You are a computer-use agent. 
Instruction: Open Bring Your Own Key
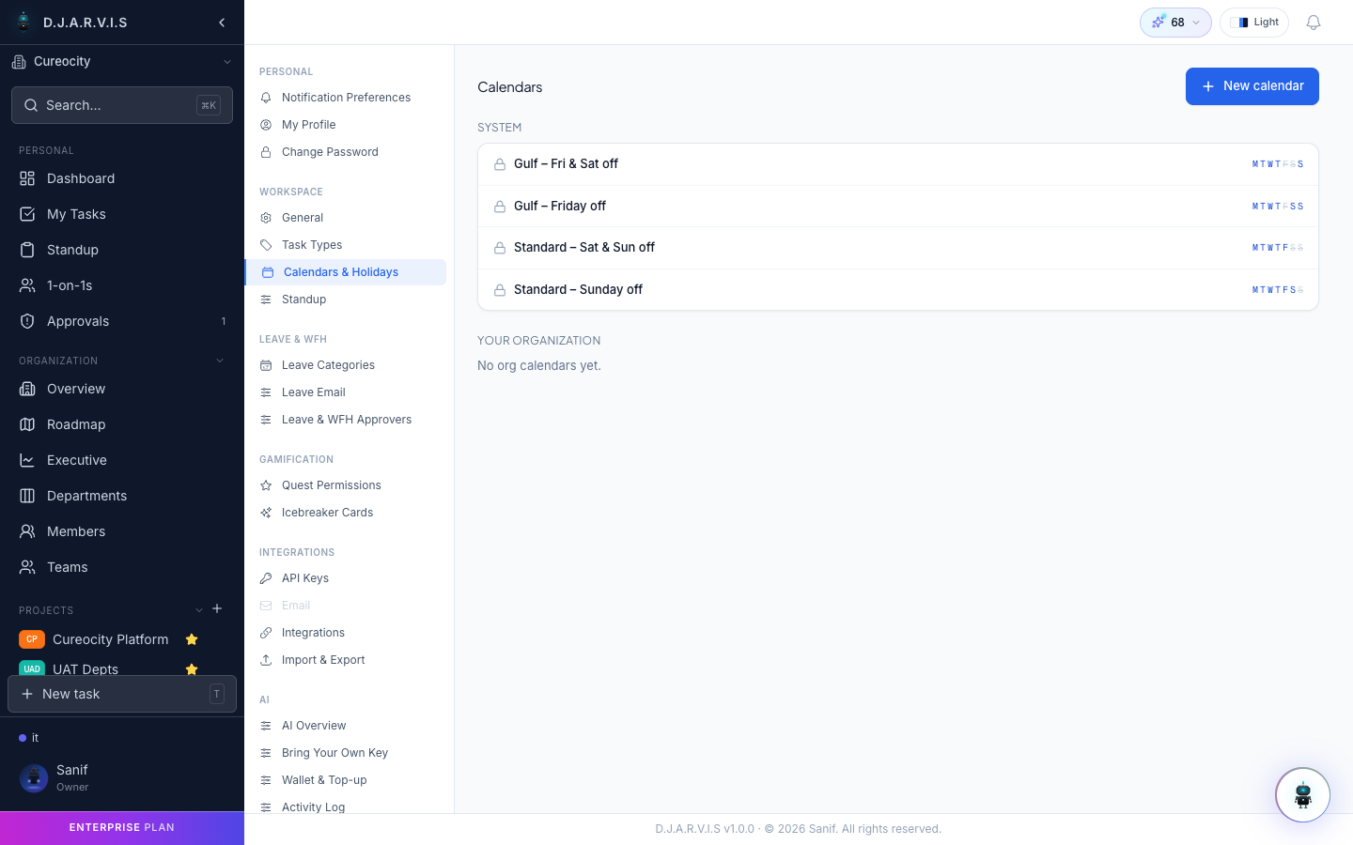point(346,753)
